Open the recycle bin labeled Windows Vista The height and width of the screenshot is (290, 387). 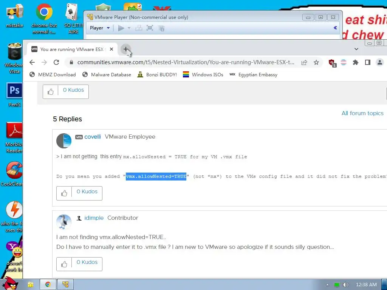coord(14,58)
